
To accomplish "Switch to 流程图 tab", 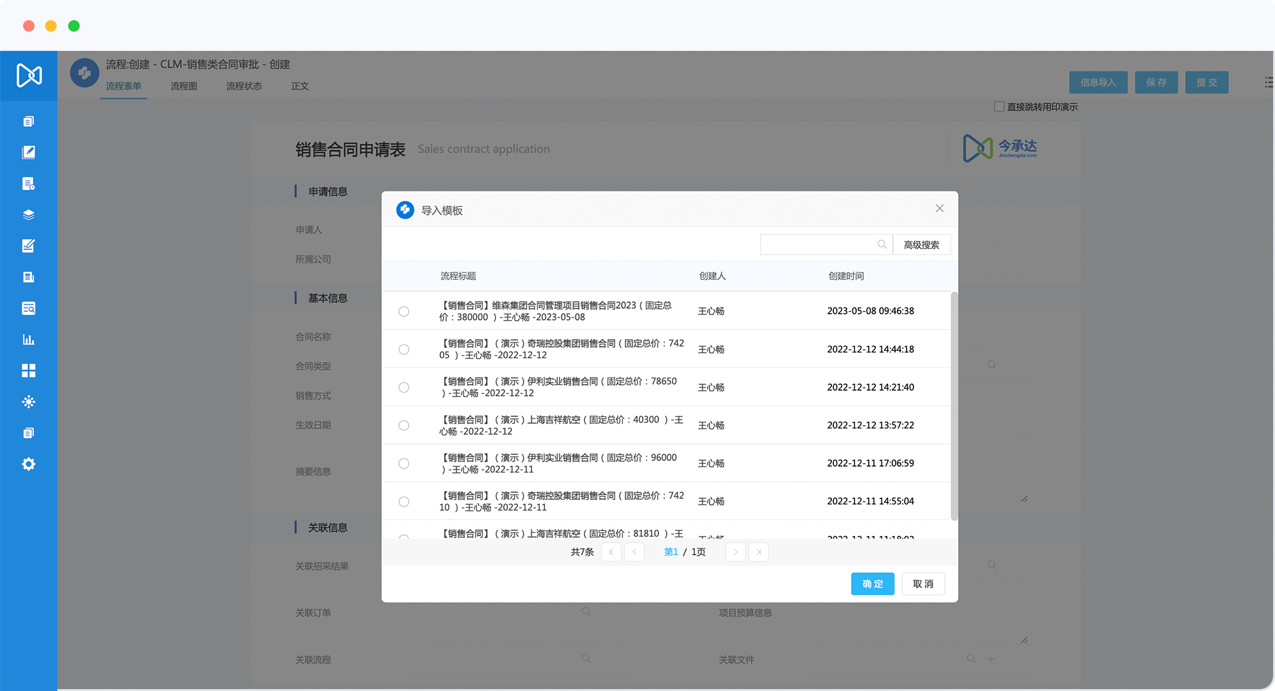I will tap(184, 86).
